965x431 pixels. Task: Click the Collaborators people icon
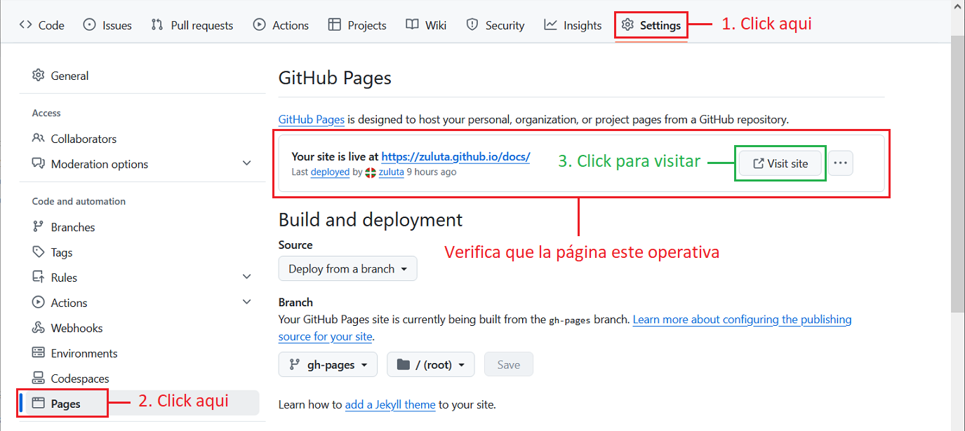[39, 139]
